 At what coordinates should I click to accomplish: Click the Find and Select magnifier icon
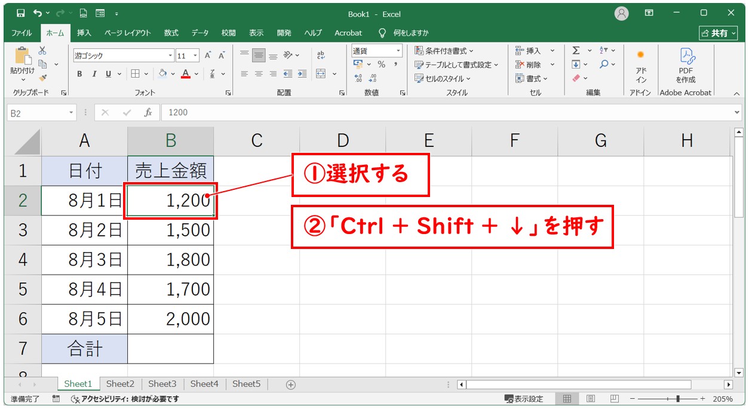pyautogui.click(x=604, y=64)
